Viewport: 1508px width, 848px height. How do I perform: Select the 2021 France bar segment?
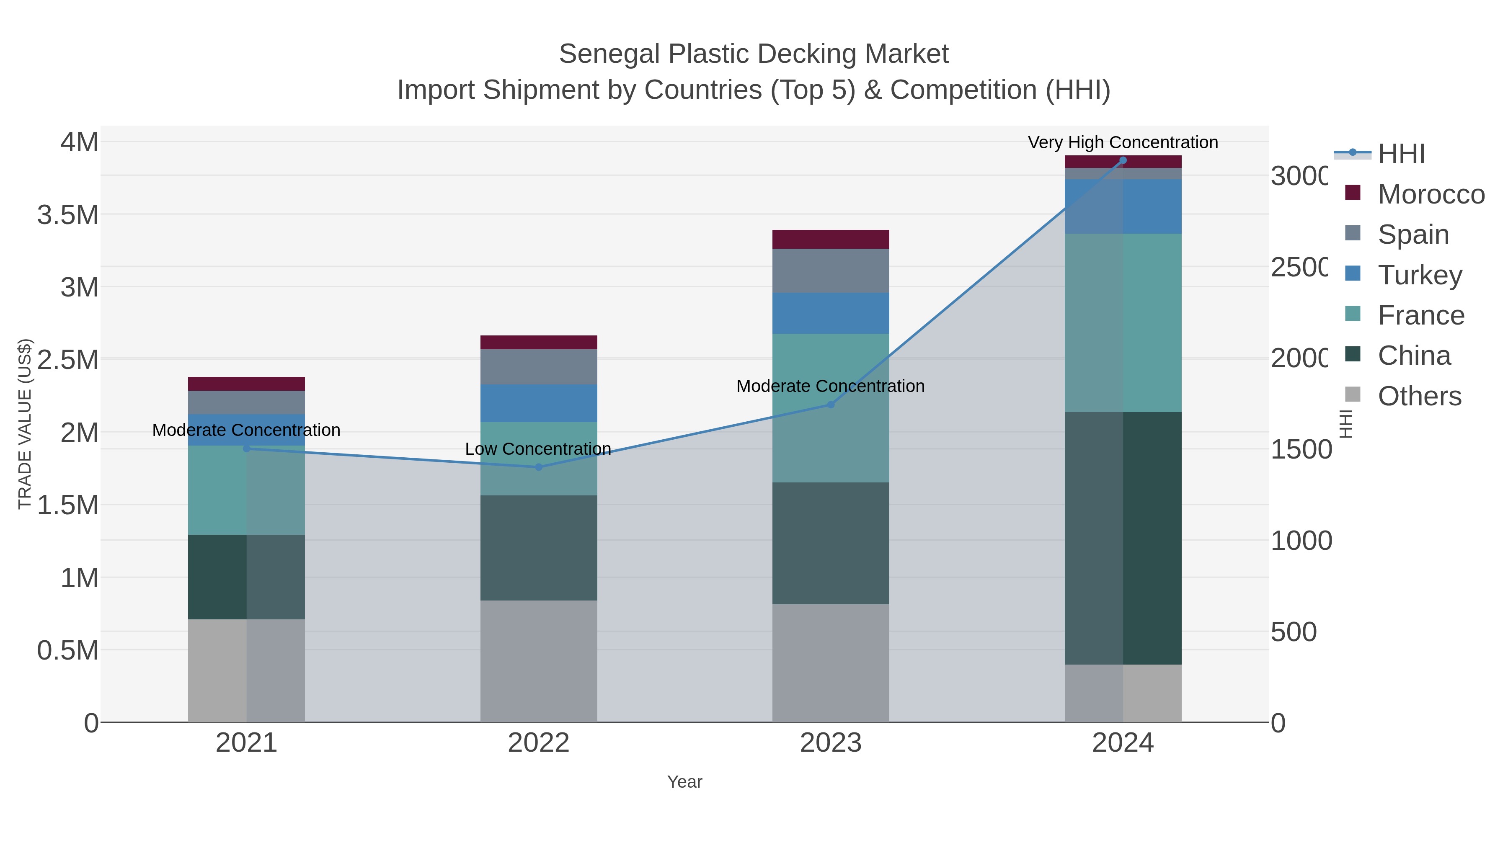click(x=246, y=490)
